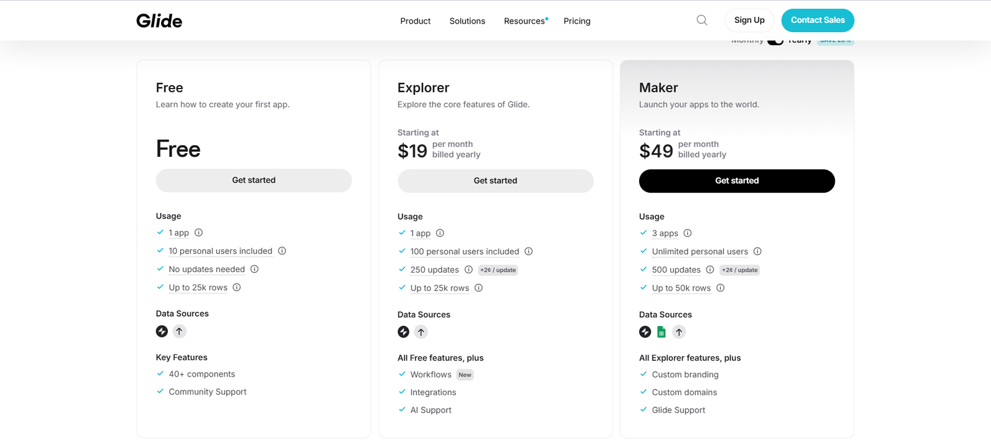Click the '$49' Maker price
Image resolution: width=991 pixels, height=443 pixels.
[x=656, y=151]
